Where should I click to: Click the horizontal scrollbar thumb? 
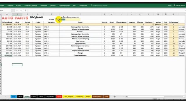click(x=146, y=97)
